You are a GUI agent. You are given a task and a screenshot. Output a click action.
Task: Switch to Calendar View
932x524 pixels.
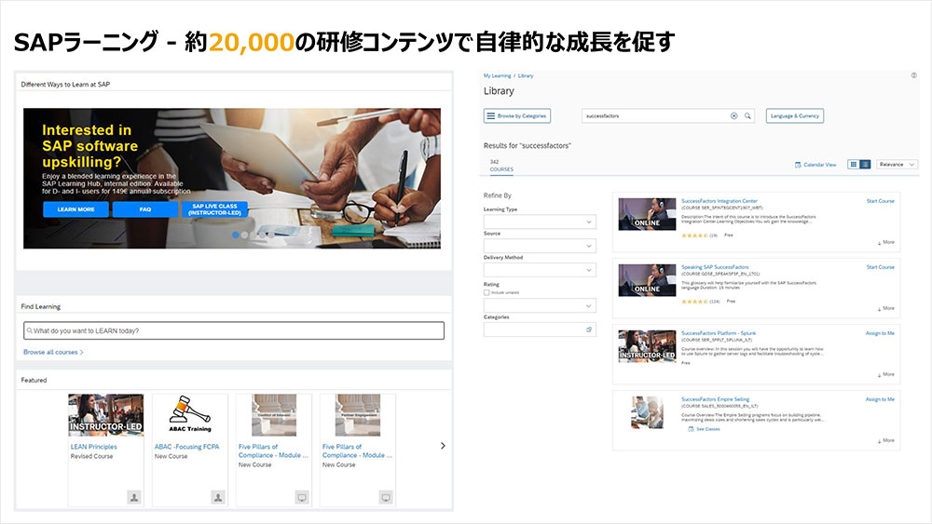point(815,165)
